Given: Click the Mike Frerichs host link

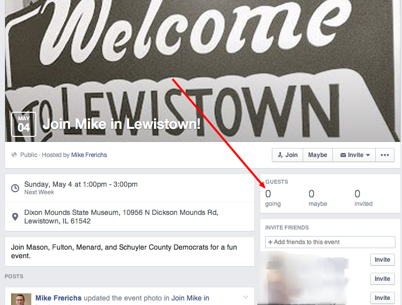Looking at the screenshot, I should click(89, 155).
